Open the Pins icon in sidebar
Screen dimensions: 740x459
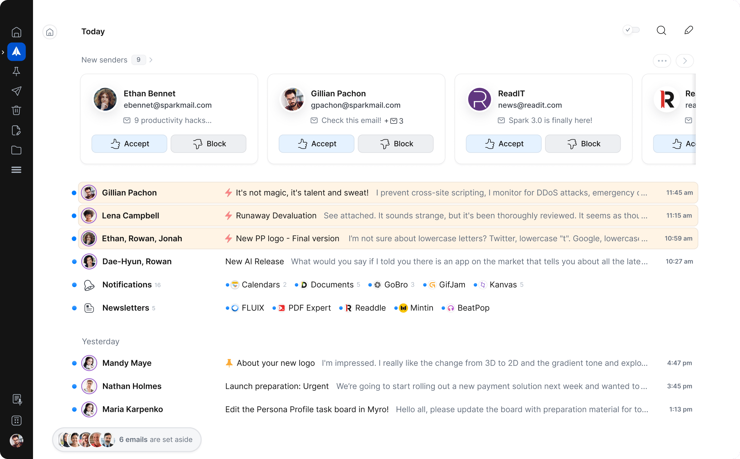tap(16, 71)
